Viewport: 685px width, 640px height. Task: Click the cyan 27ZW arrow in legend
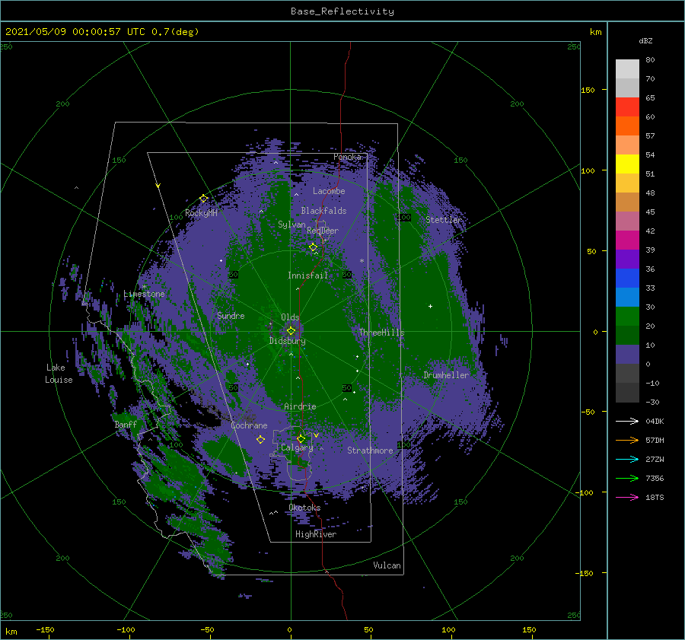627,459
